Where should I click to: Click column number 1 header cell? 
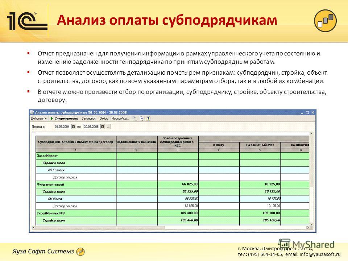[x=76, y=150]
